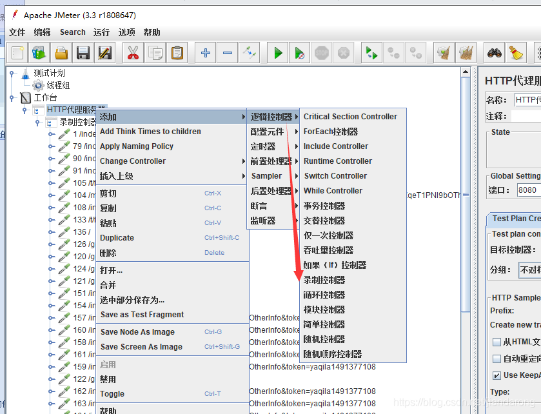Click the Shutdown X toolbar icon
The height and width of the screenshot is (414, 541).
click(344, 53)
